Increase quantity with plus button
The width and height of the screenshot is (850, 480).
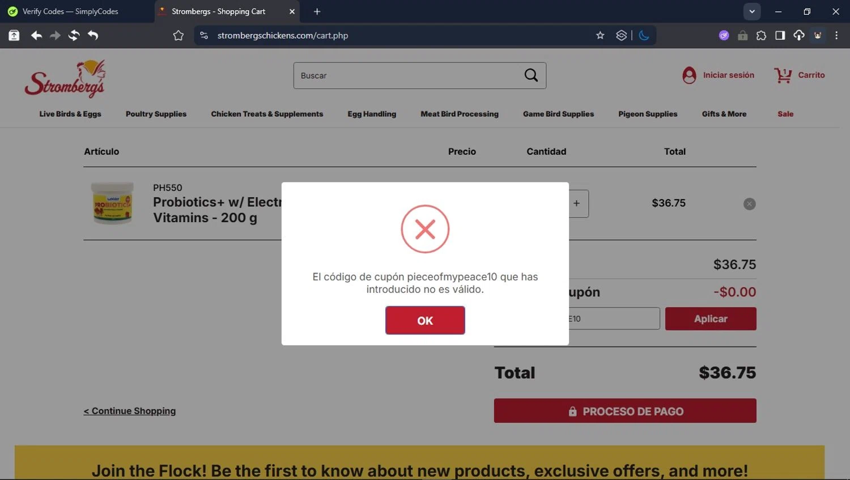(577, 203)
